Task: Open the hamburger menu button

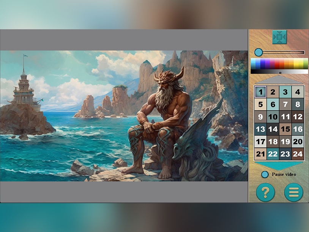Action: [294, 192]
